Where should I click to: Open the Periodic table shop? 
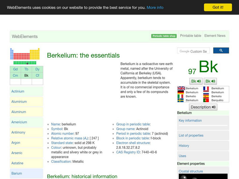coord(164,36)
